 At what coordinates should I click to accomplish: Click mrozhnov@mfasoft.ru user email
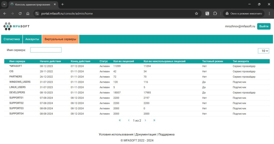(240, 26)
